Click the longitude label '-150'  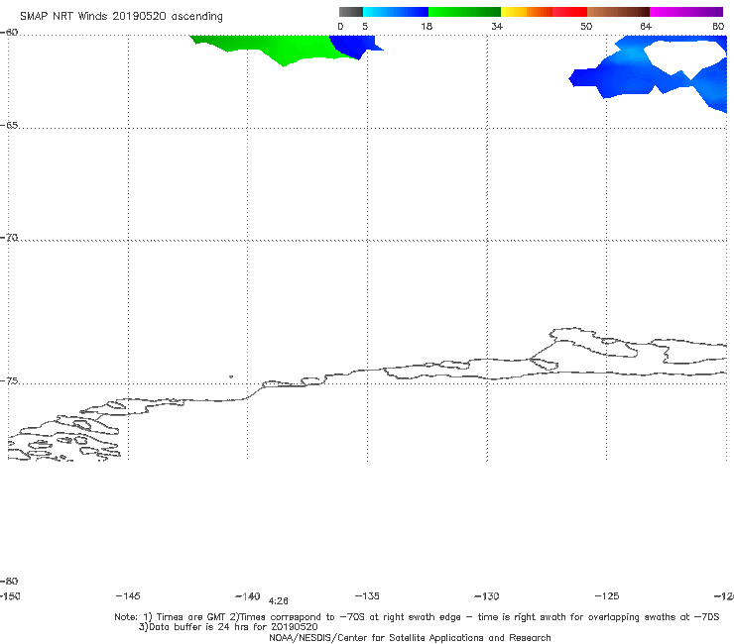coord(10,595)
